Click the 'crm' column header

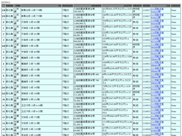click(161, 6)
